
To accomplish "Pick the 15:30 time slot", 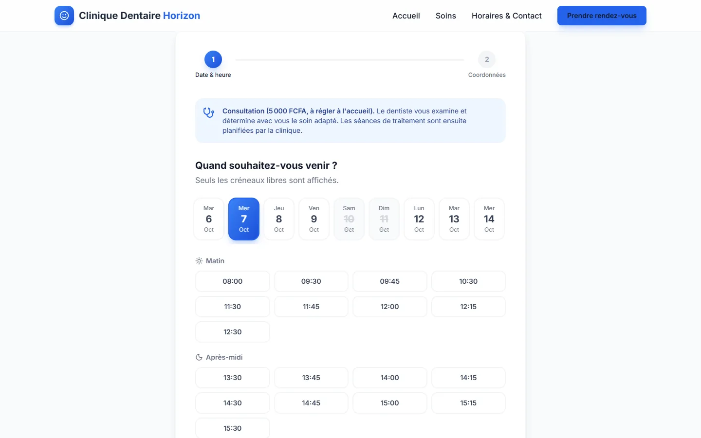I will click(233, 428).
